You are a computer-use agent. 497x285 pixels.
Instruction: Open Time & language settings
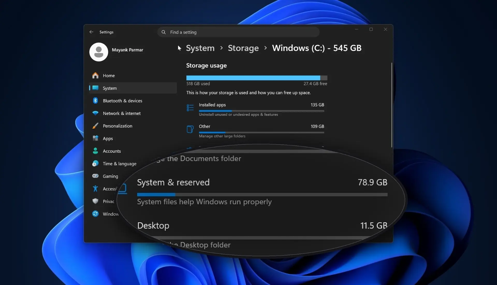pyautogui.click(x=120, y=164)
